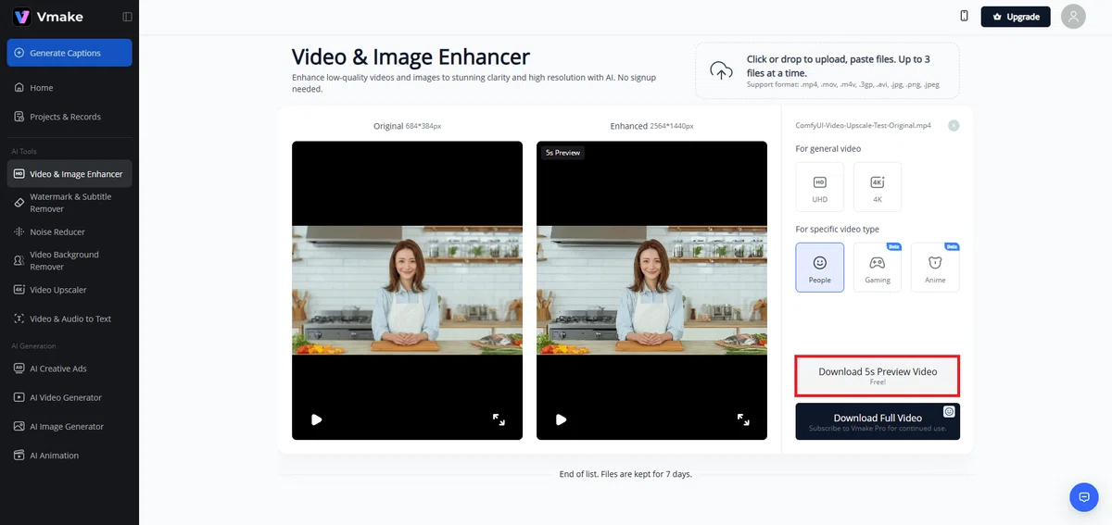The width and height of the screenshot is (1112, 525).
Task: Remove the ComfyUI-Video-Upscale-Test-Original.mp4 file
Action: (x=954, y=125)
